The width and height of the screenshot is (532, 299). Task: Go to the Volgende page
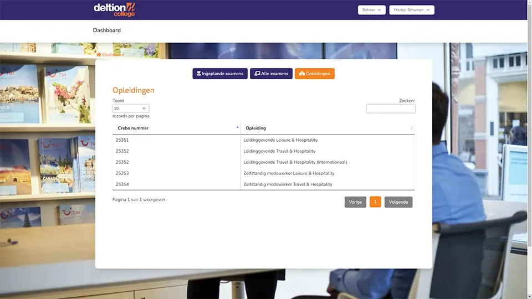pyautogui.click(x=398, y=202)
